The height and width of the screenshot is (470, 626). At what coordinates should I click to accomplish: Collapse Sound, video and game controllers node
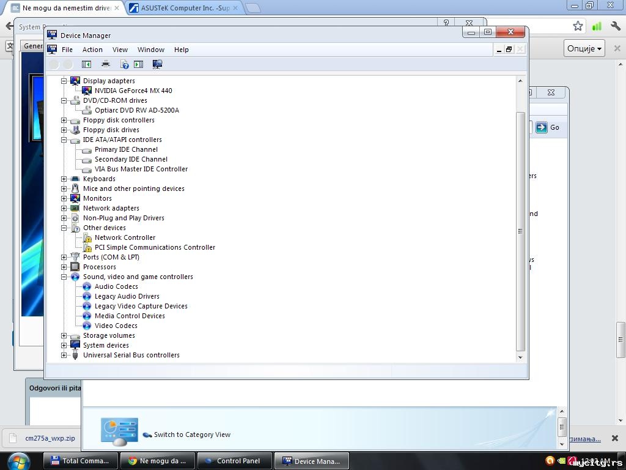coord(64,277)
